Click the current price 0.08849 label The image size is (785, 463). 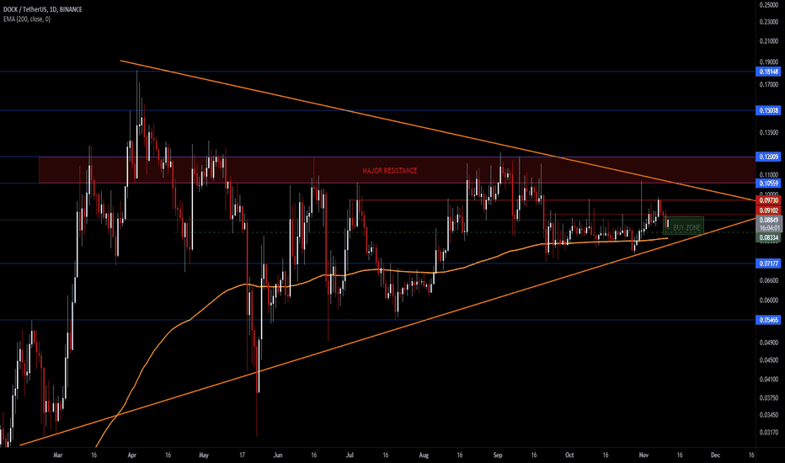click(x=768, y=221)
